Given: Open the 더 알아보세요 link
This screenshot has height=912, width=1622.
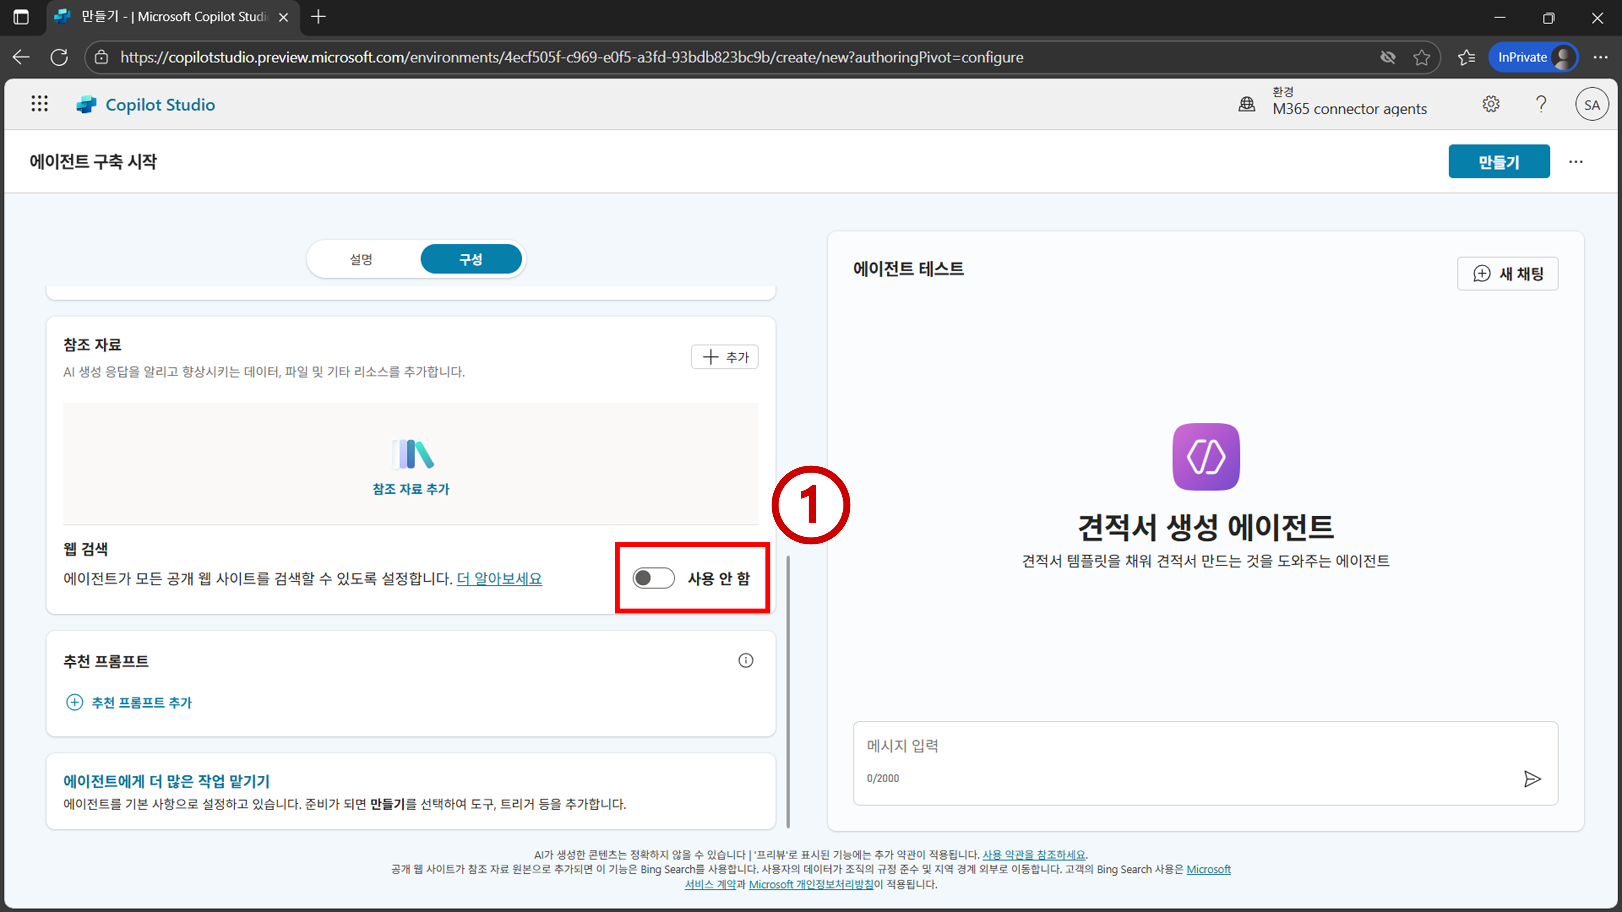Looking at the screenshot, I should [499, 578].
